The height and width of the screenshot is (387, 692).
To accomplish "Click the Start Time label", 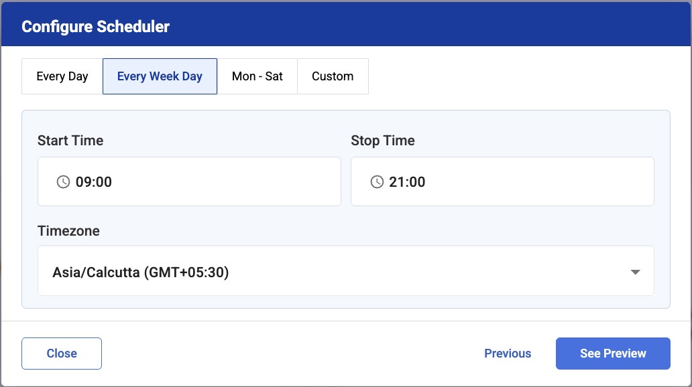I will pyautogui.click(x=70, y=141).
